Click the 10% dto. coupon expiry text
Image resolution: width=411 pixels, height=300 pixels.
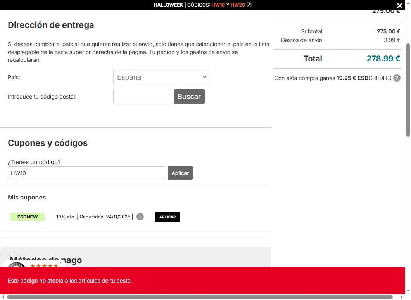94,217
